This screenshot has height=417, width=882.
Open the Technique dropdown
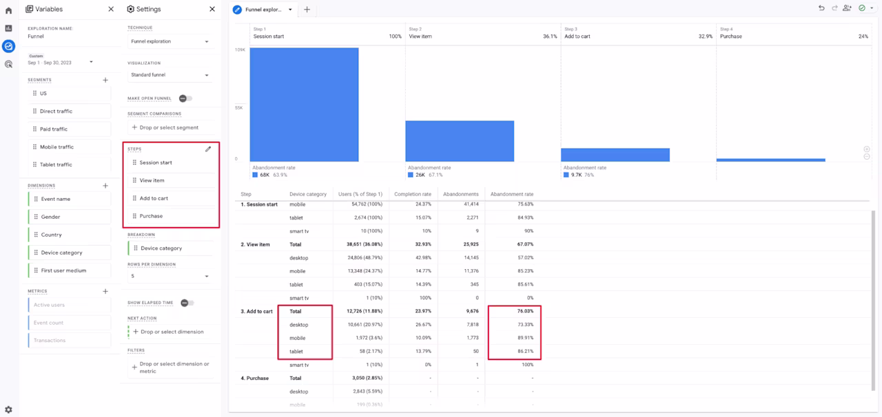tap(170, 41)
